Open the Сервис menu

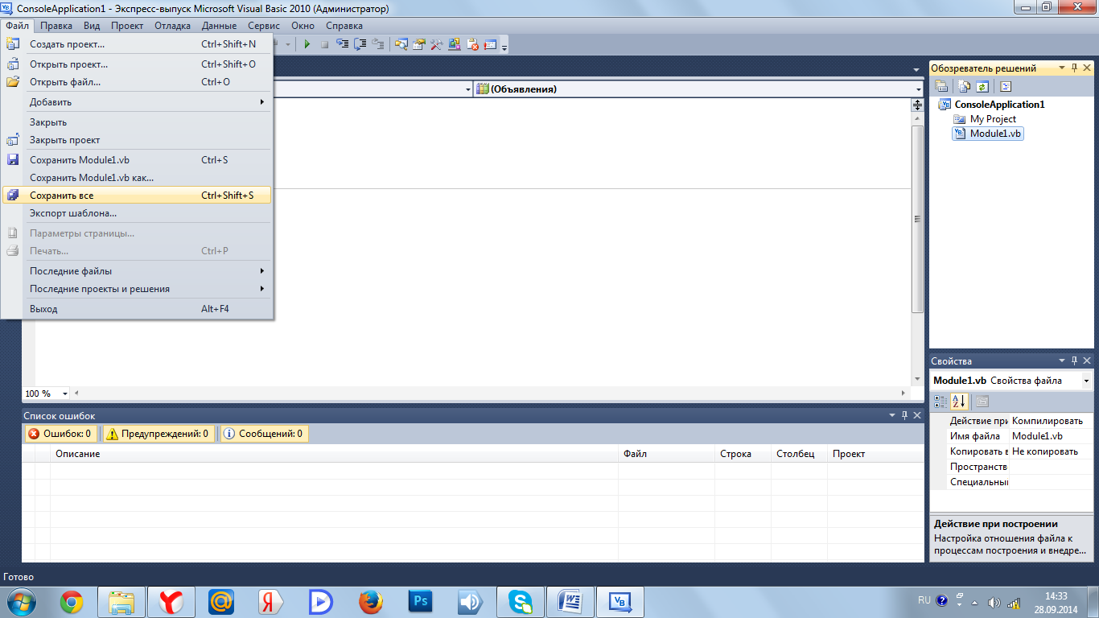264,26
